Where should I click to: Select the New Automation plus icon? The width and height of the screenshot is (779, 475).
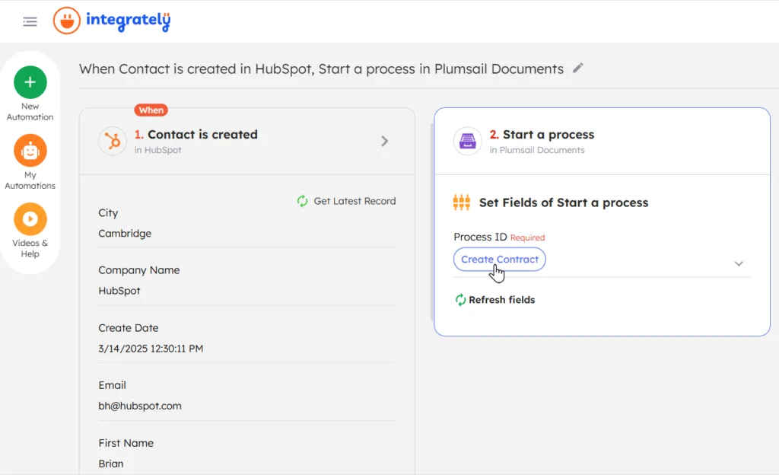tap(30, 81)
